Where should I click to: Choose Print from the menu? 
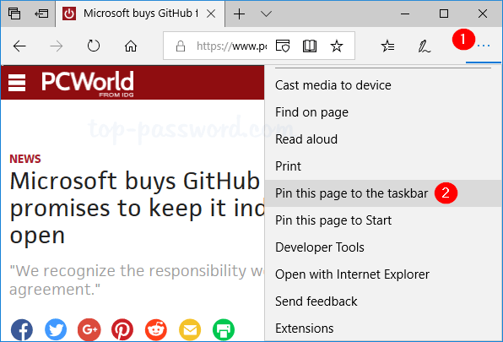pos(384,166)
